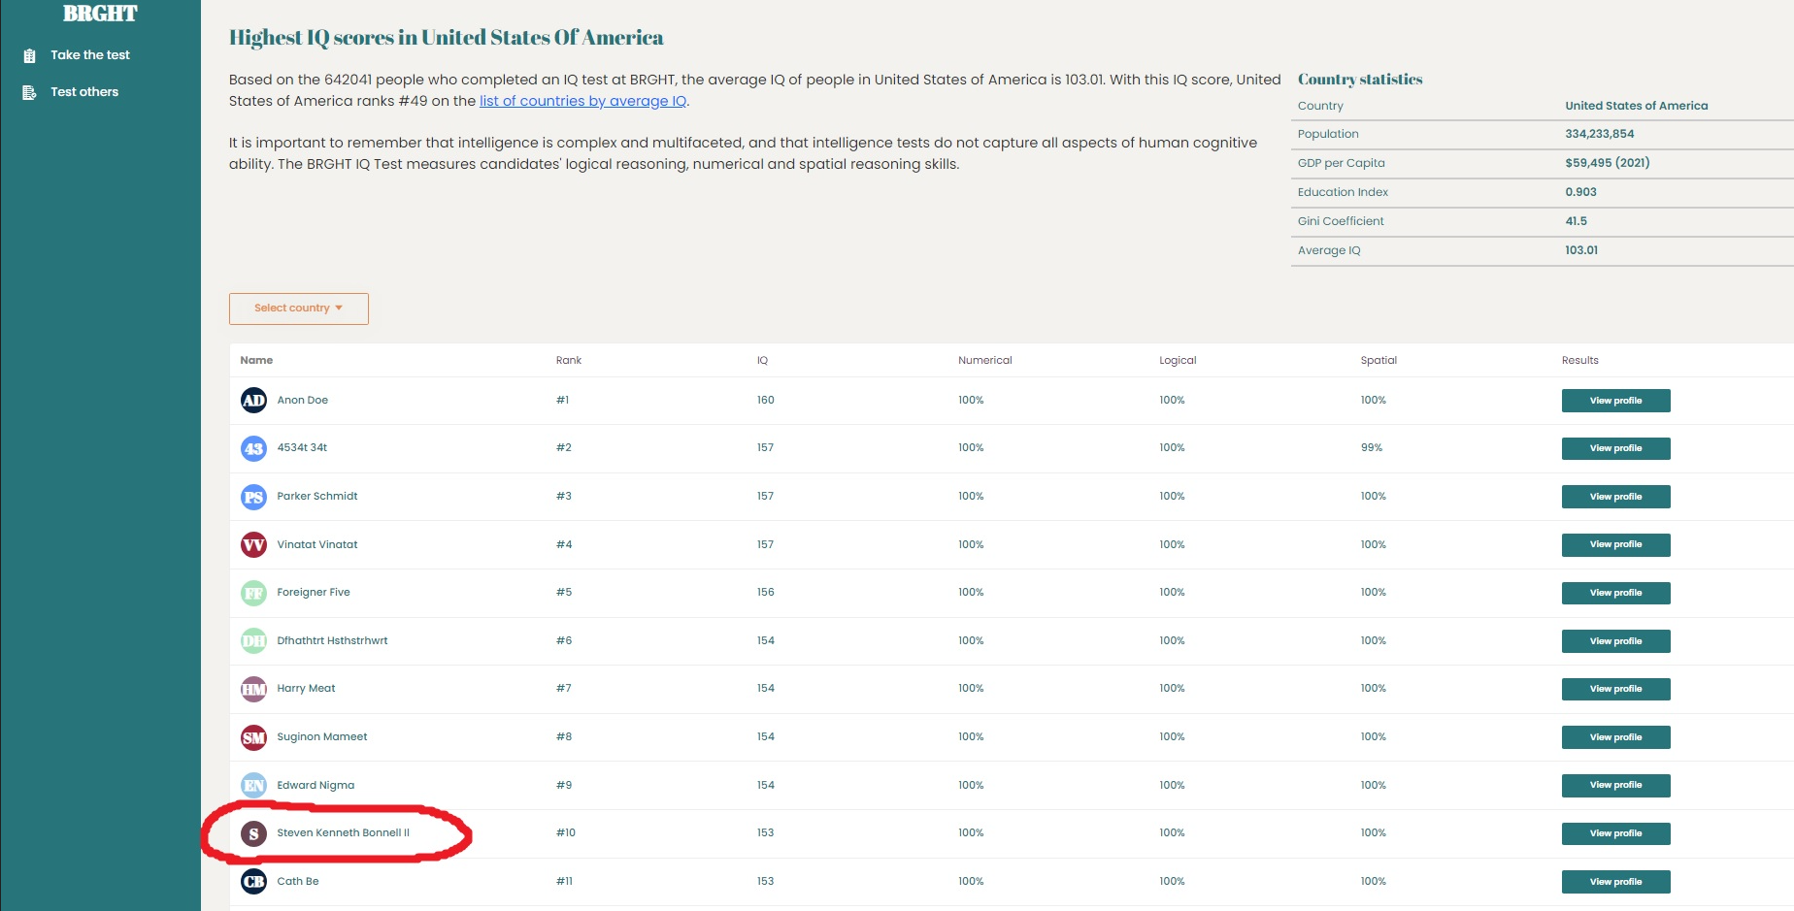View profile of Parker Schmidt
This screenshot has height=911, width=1794.
[x=1615, y=497]
